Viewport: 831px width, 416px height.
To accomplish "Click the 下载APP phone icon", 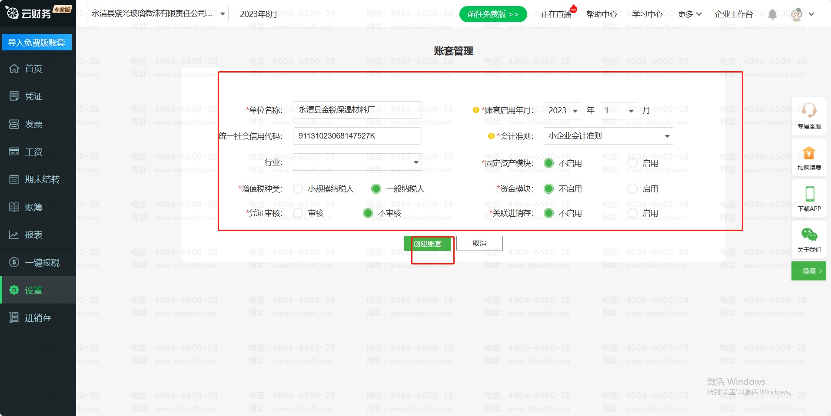I will click(809, 194).
